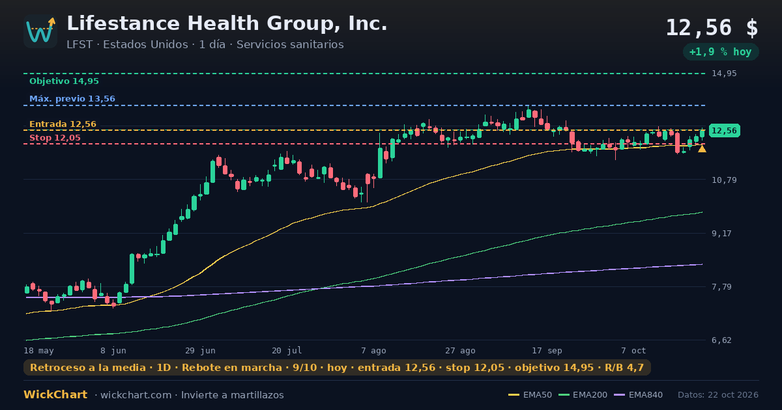
Task: Click the +1,9 % hoy badge
Action: pyautogui.click(x=720, y=52)
